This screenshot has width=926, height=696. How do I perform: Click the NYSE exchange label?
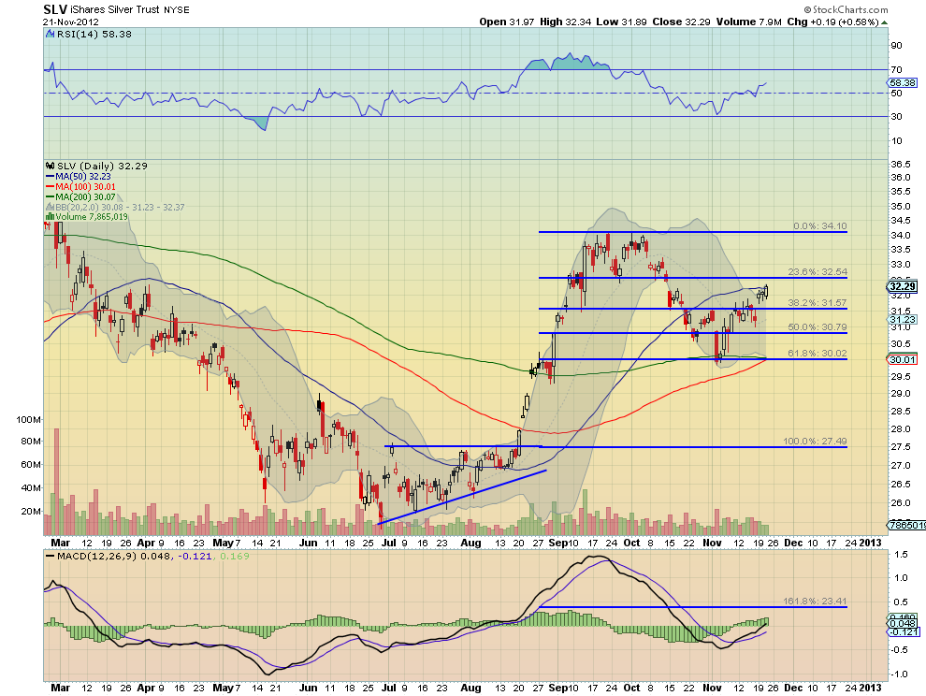click(177, 10)
